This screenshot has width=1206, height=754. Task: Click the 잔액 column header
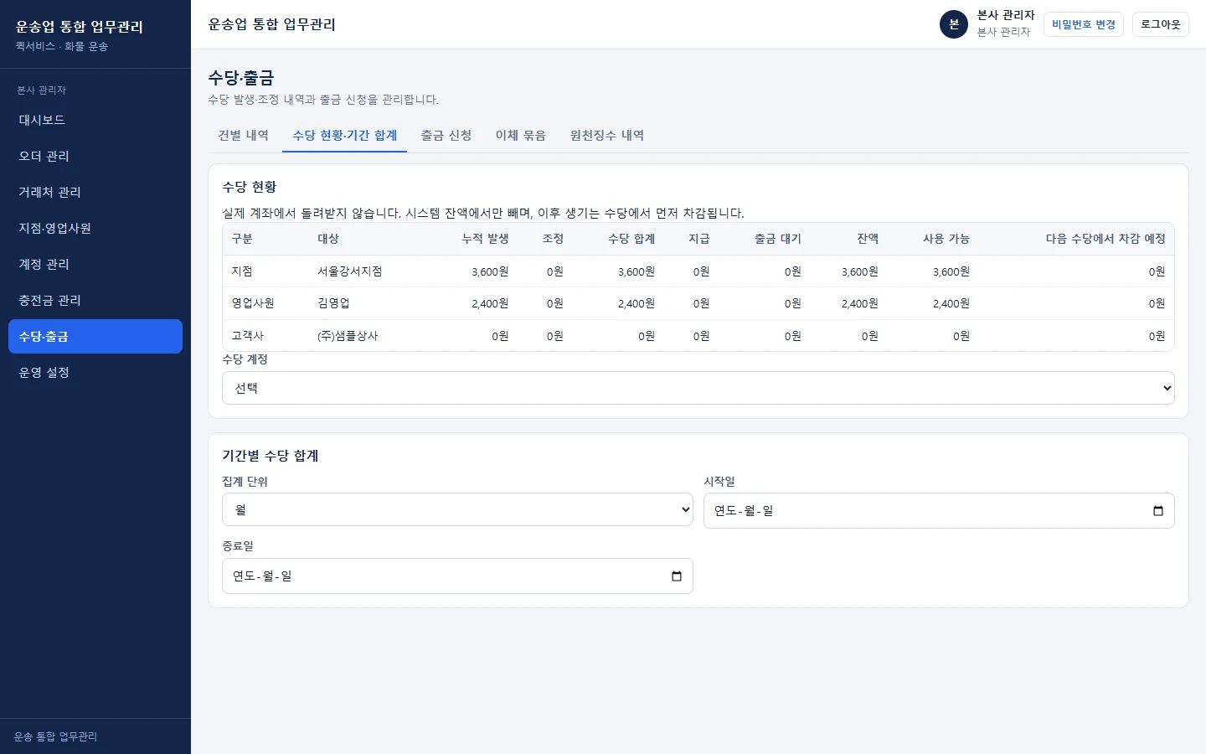(x=868, y=239)
